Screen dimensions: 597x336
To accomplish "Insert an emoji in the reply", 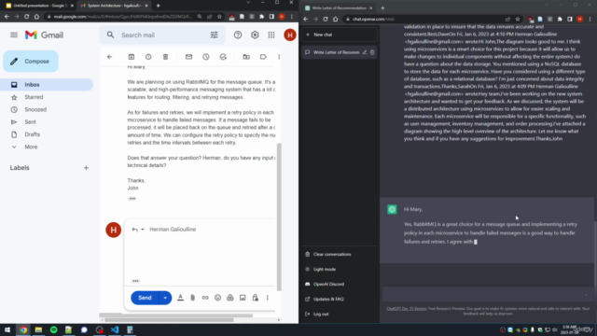I will pos(217,298).
